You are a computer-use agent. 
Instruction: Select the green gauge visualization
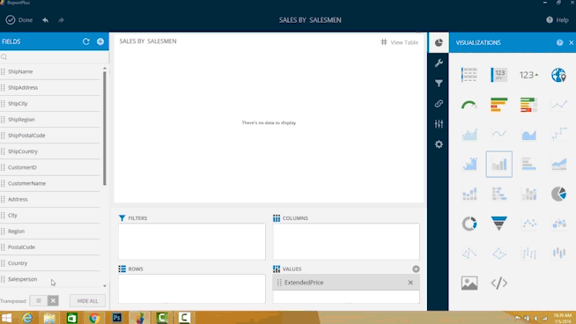click(469, 105)
